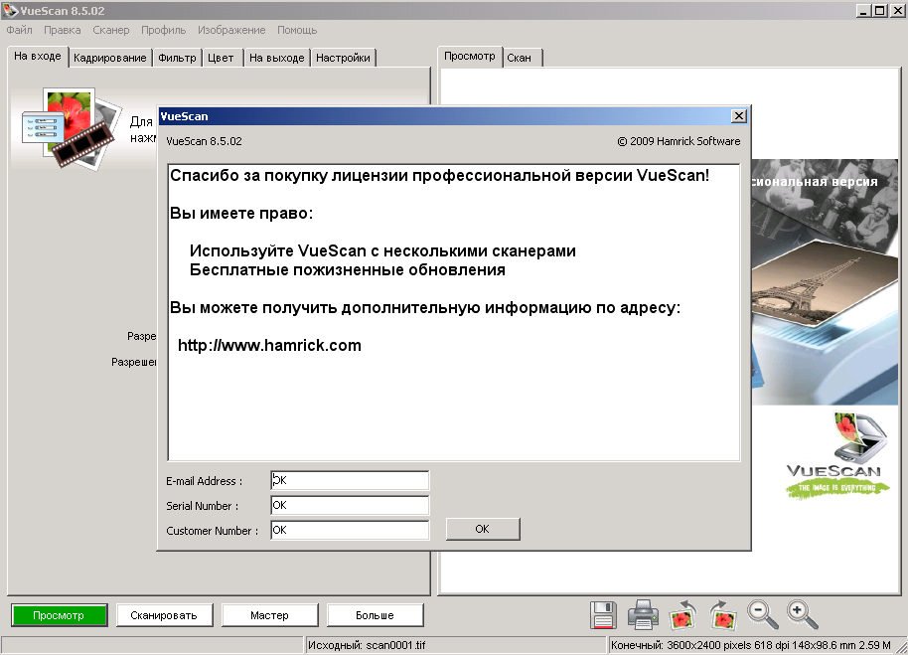908x655 pixels.
Task: Click the photo and film strip graphic
Action: 73,128
